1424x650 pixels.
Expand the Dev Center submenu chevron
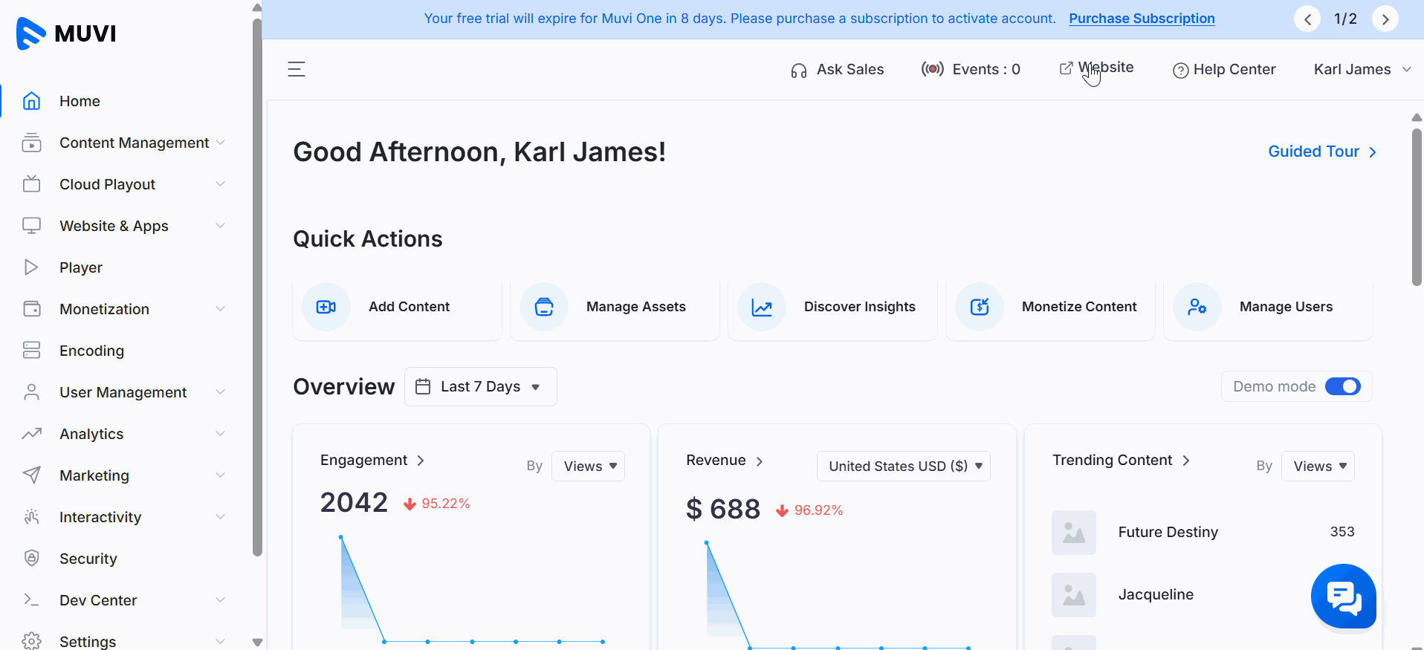click(x=220, y=599)
